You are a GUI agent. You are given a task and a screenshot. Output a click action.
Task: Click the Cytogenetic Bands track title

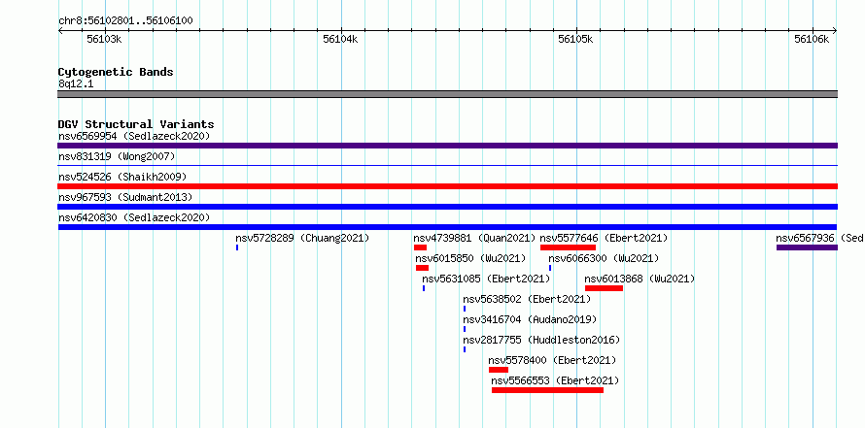pos(116,72)
